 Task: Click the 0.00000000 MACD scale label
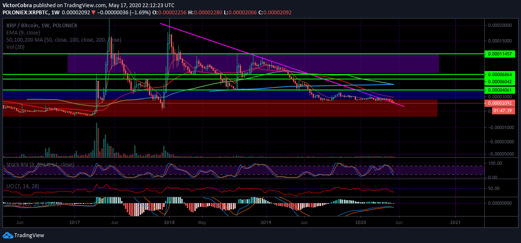pyautogui.click(x=500, y=203)
